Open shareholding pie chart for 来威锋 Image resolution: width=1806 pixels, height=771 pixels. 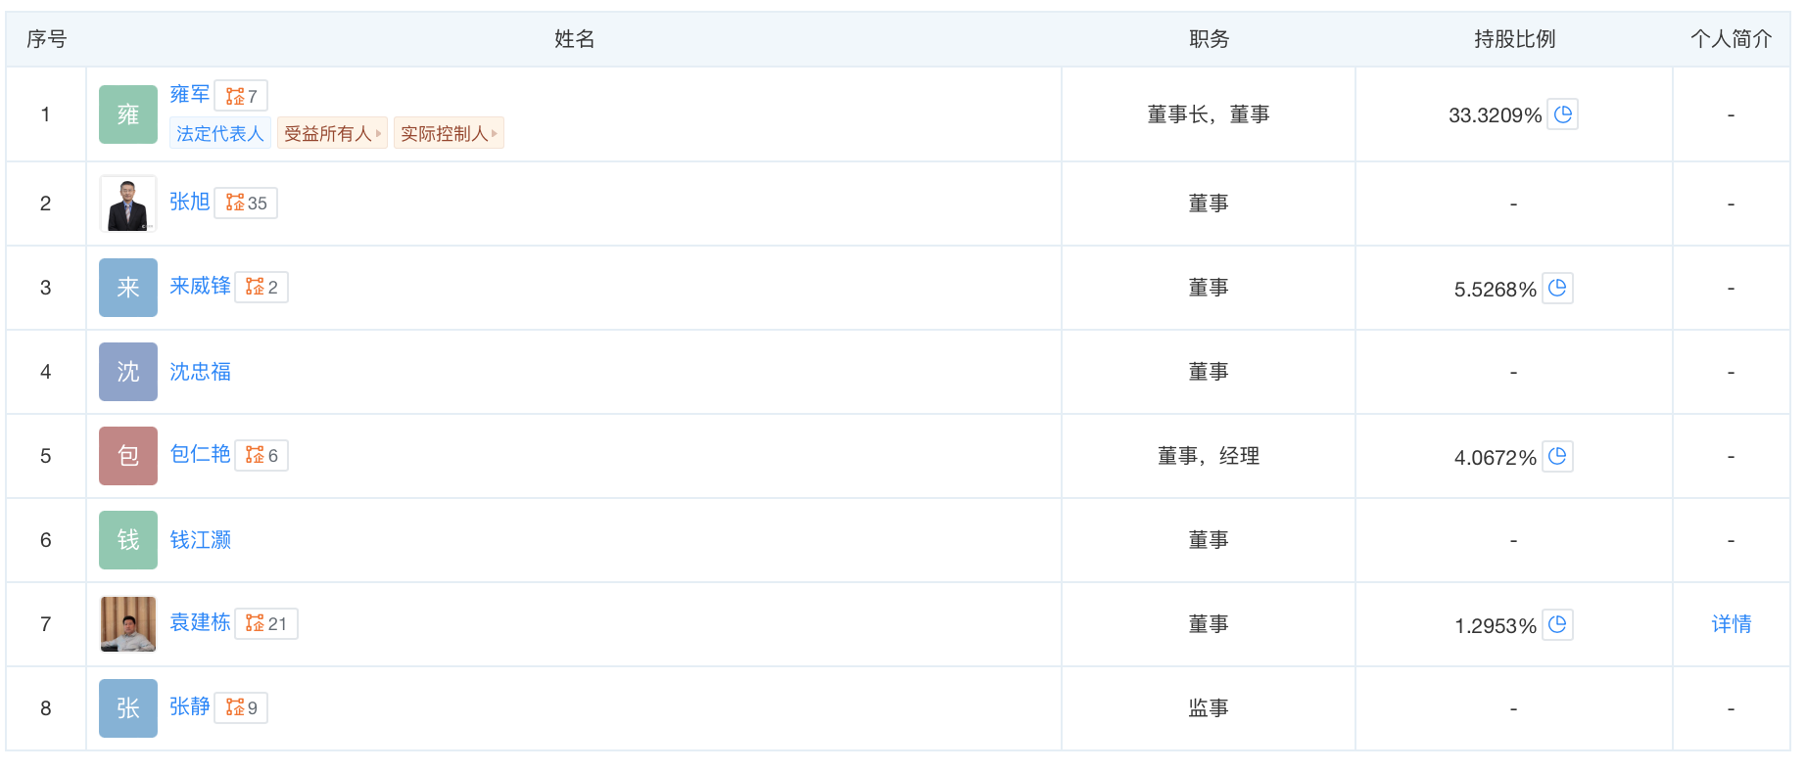click(x=1557, y=289)
